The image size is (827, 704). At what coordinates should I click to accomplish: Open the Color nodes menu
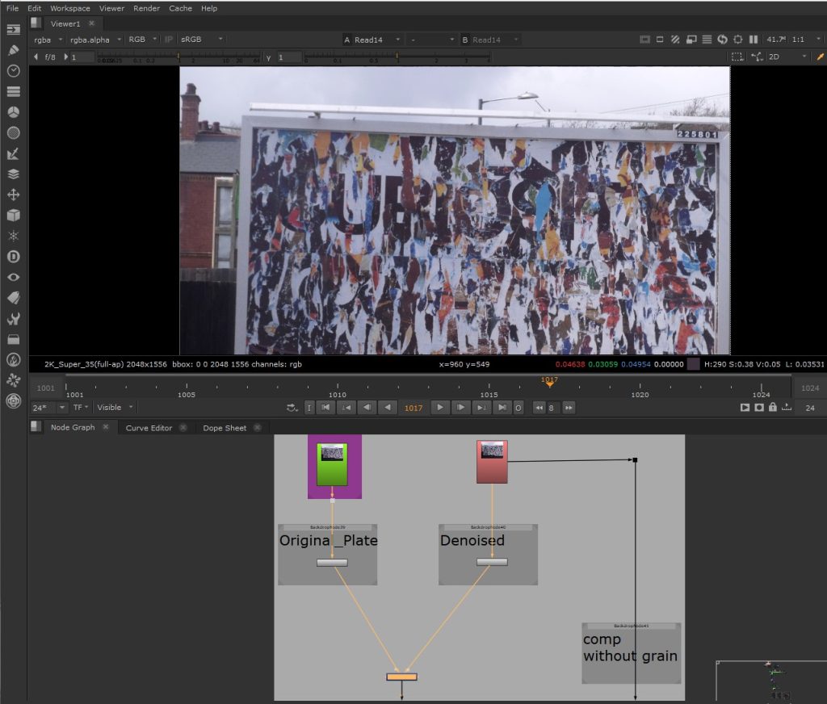pyautogui.click(x=13, y=111)
